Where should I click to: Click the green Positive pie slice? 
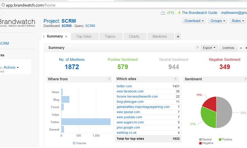[x=208, y=118]
